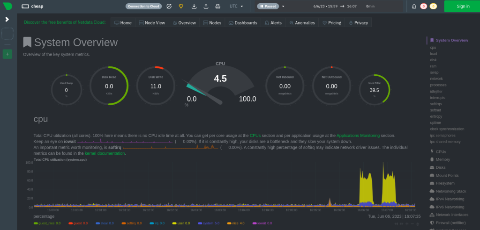Click the Net Inbound gauge
Viewport: 480px width, 230px height.
(285, 86)
